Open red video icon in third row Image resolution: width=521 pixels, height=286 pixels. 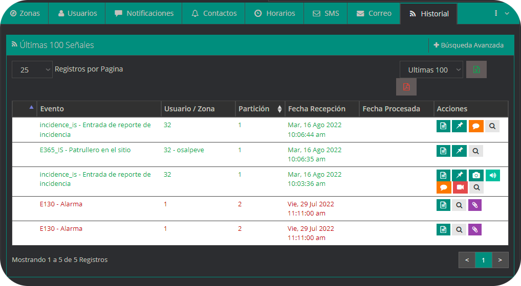pyautogui.click(x=460, y=187)
